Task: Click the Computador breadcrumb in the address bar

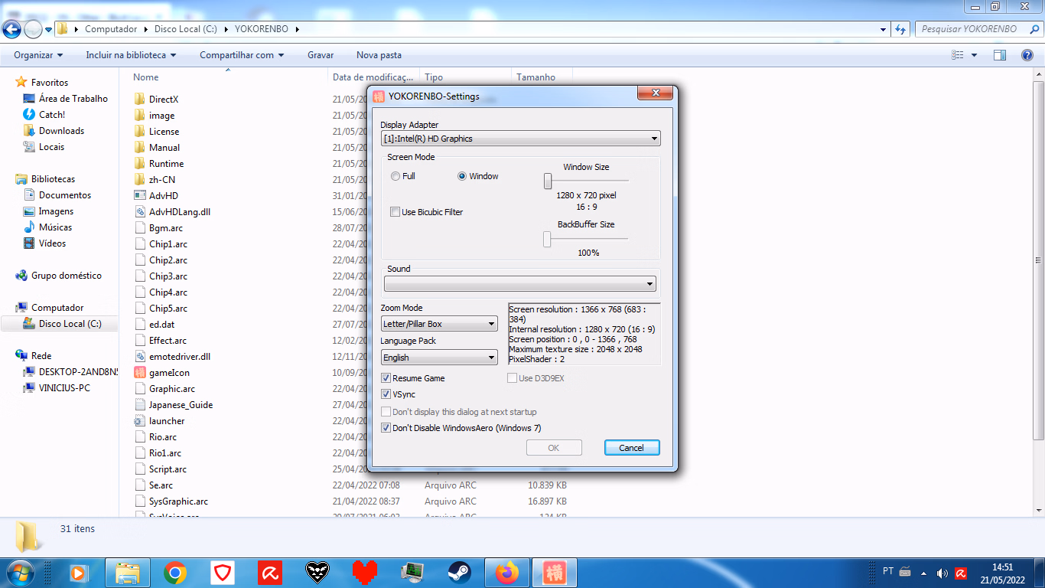Action: click(x=111, y=29)
